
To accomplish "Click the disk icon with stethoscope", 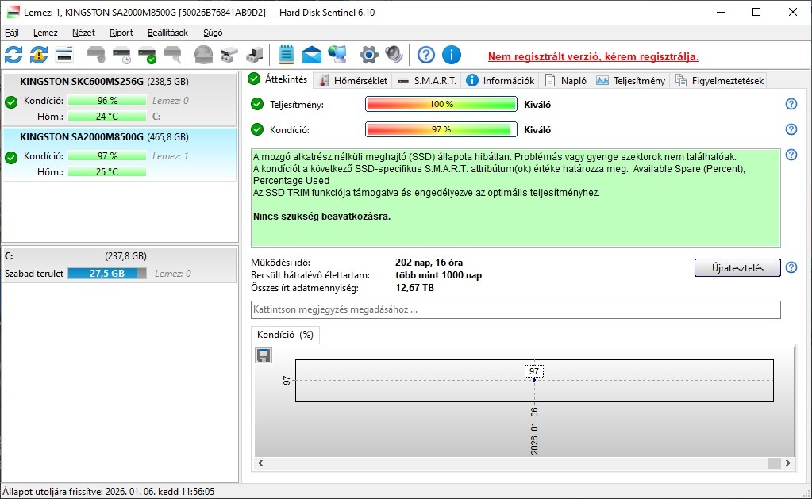I will [96, 55].
